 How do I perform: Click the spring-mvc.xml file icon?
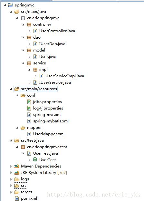click(x=29, y=115)
